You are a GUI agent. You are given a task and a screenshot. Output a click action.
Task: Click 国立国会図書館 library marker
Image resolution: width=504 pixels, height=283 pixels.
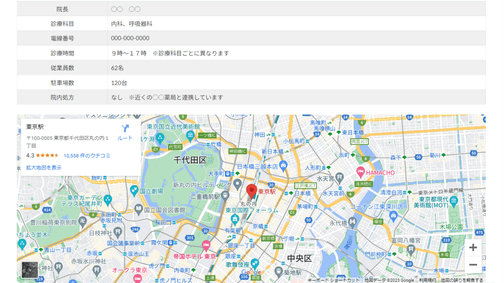(139, 209)
